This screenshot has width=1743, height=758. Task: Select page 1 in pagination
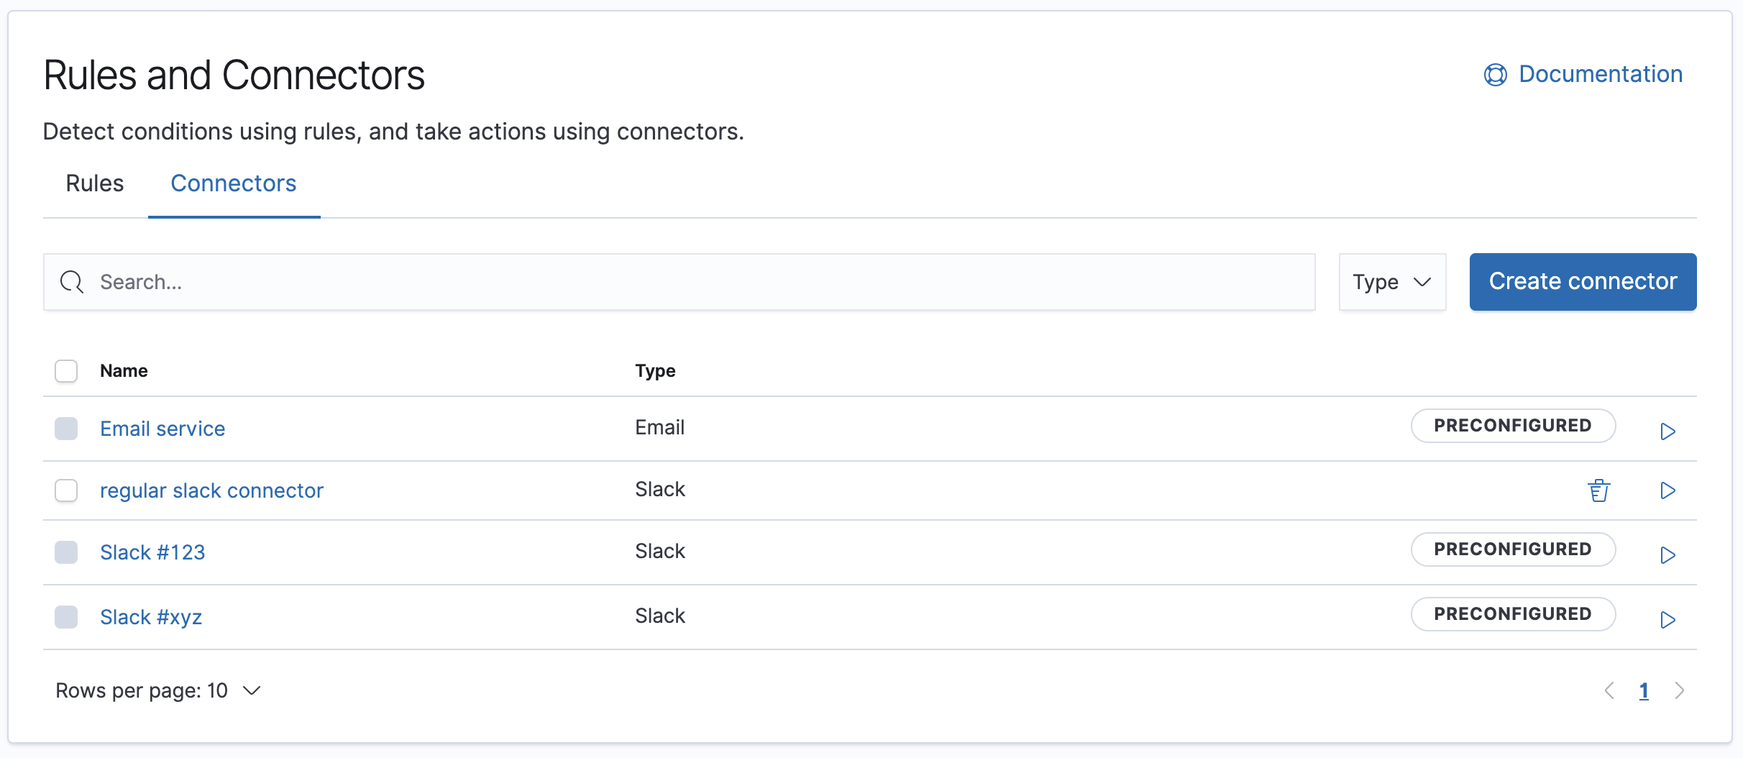pos(1644,690)
